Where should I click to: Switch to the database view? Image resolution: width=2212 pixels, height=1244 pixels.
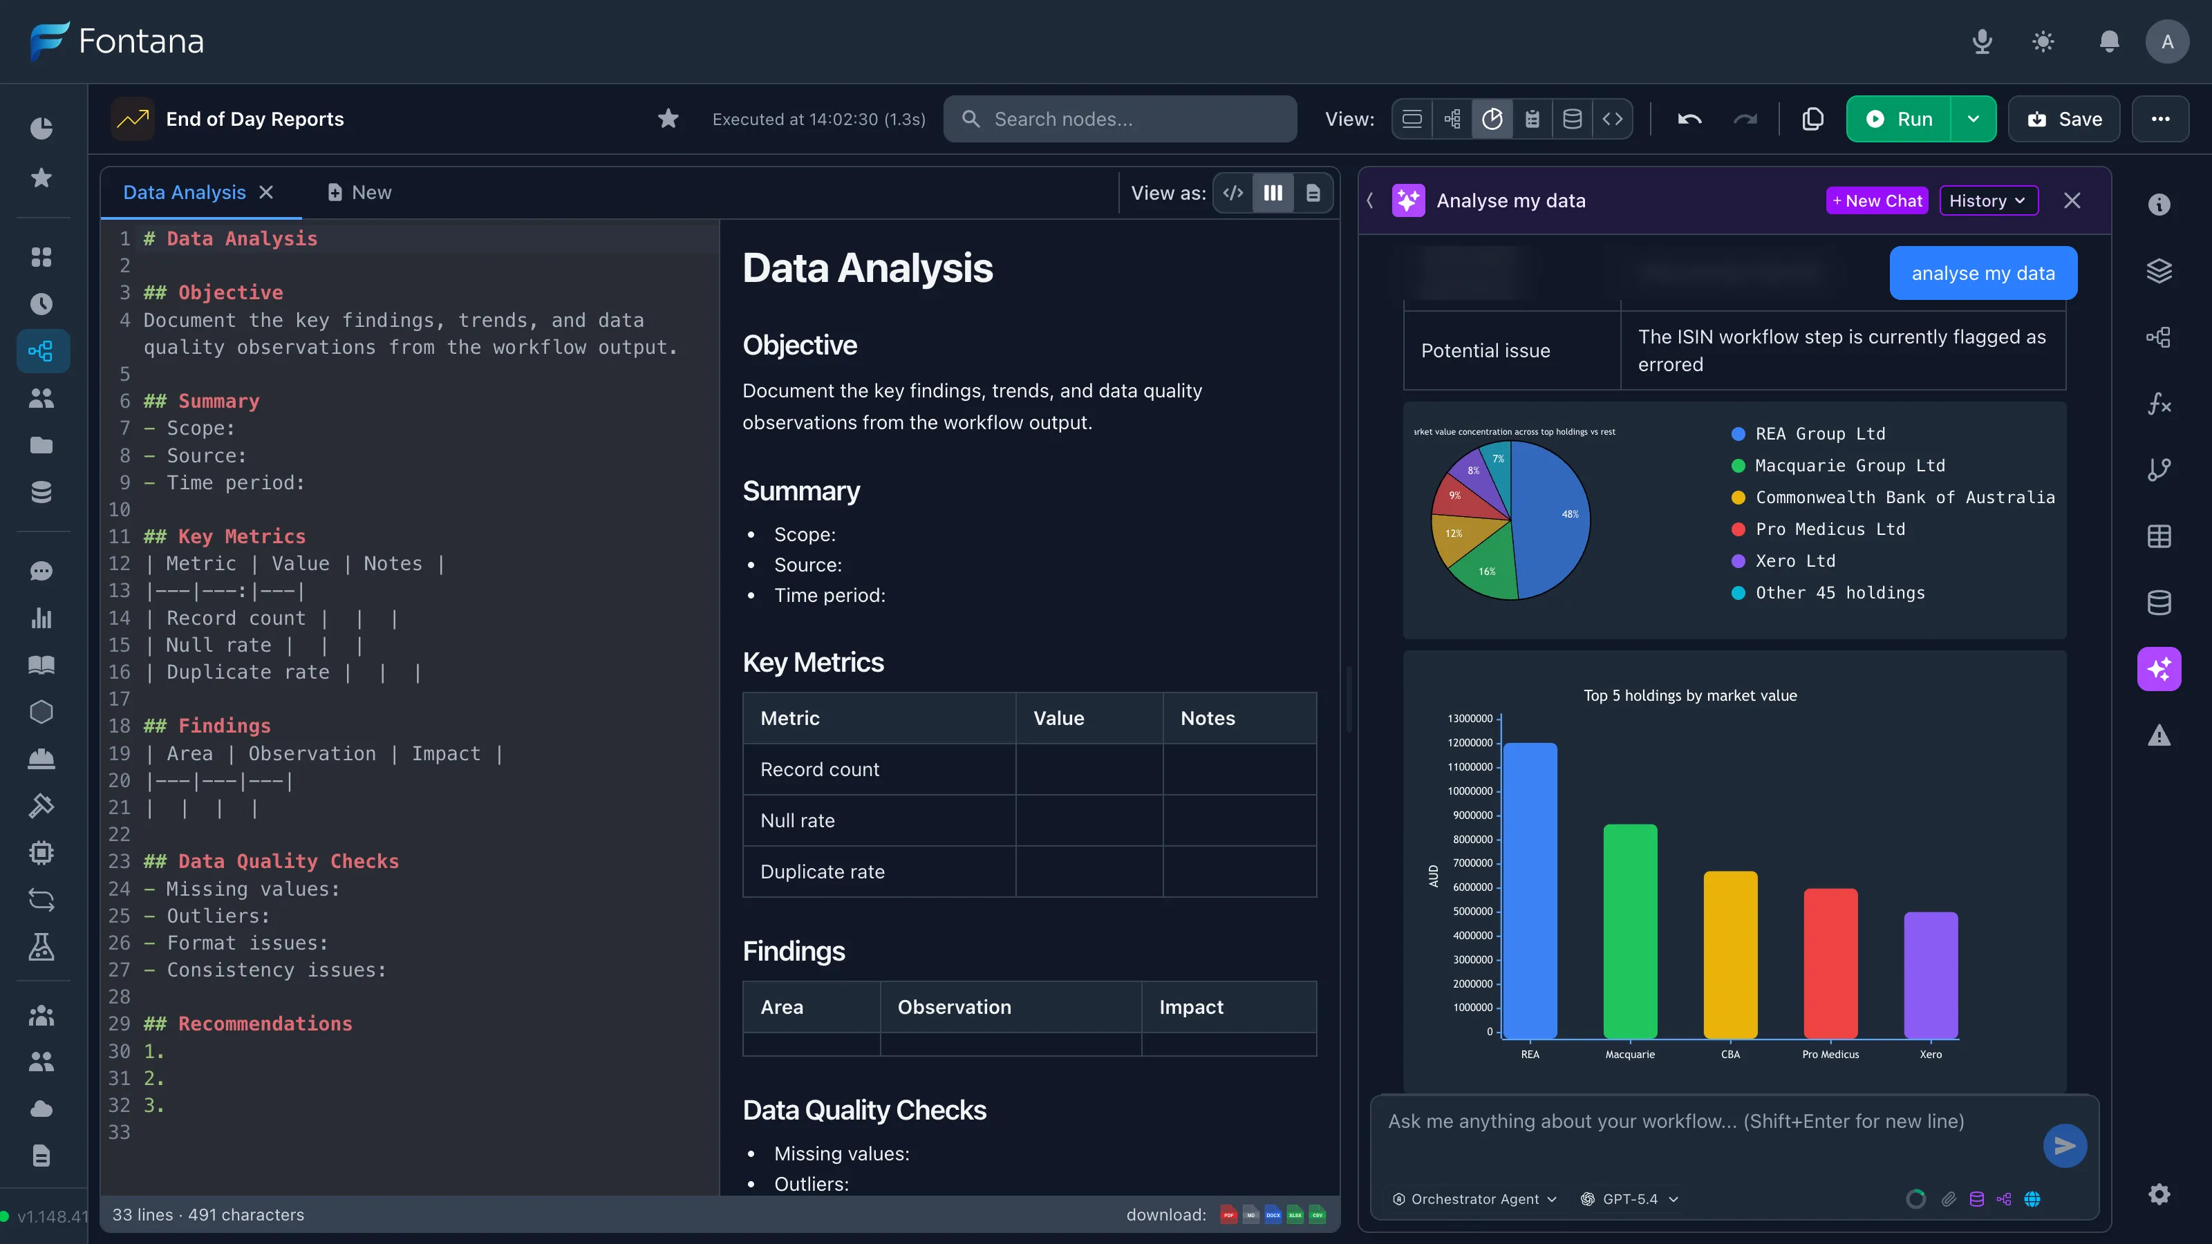click(1573, 118)
